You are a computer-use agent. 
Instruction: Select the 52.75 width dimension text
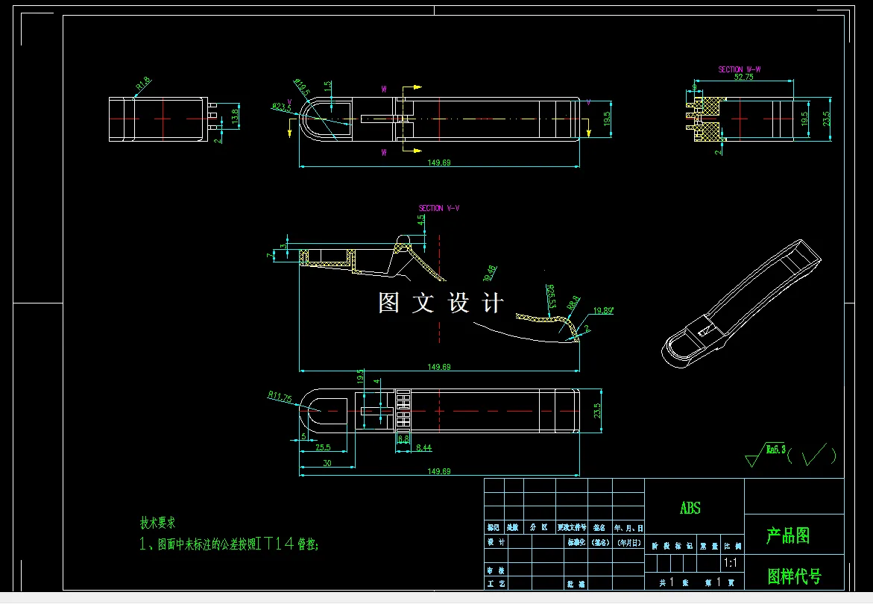743,77
